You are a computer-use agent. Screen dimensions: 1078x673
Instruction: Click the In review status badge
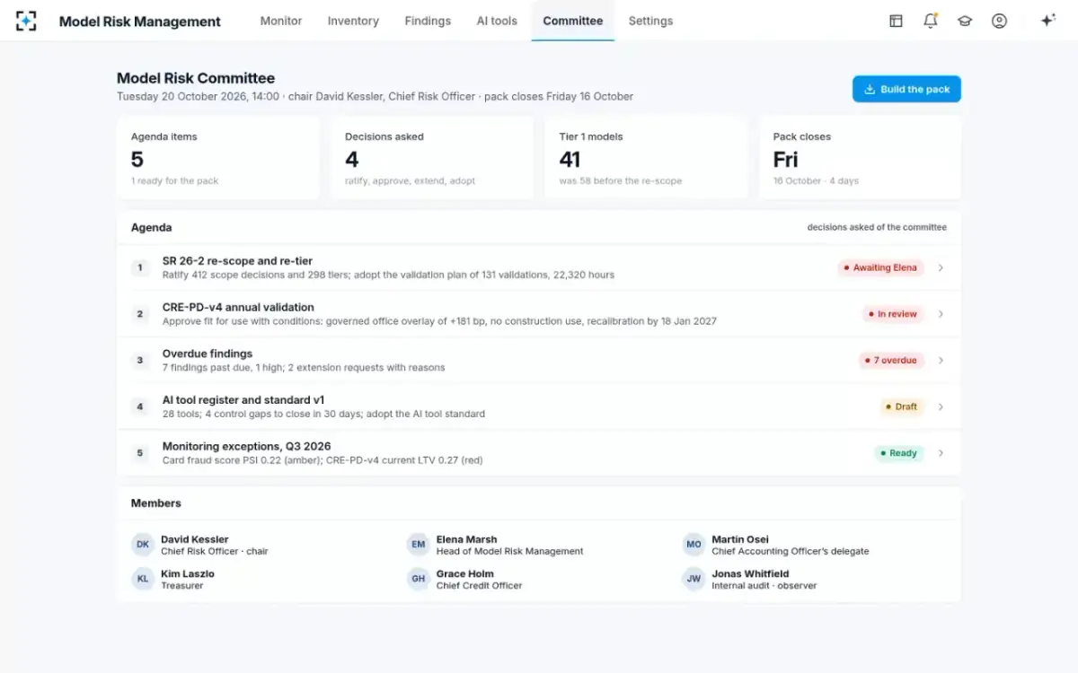click(x=893, y=314)
